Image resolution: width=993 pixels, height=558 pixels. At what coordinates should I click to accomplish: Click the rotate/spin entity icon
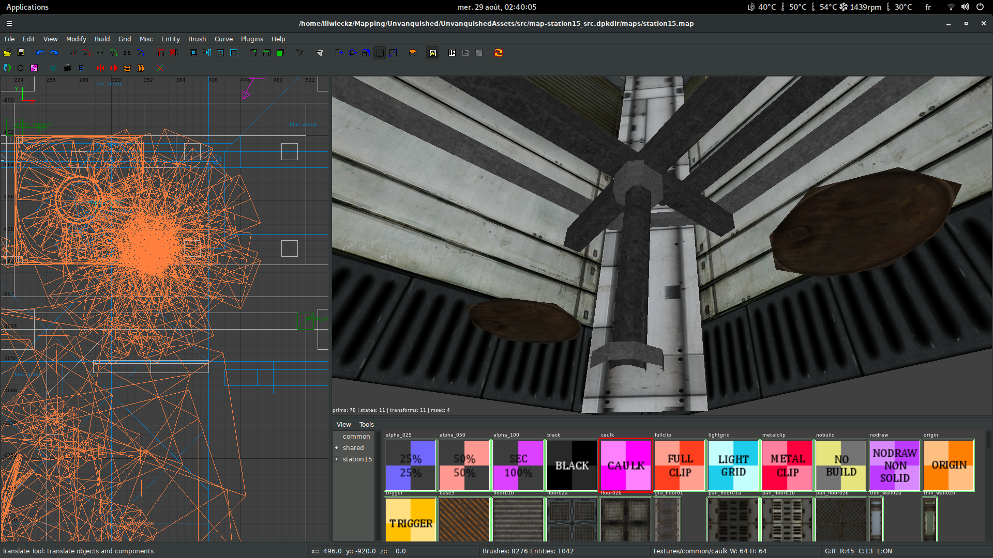tap(8, 68)
